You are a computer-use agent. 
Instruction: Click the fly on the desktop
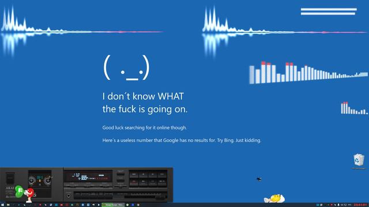259,179
